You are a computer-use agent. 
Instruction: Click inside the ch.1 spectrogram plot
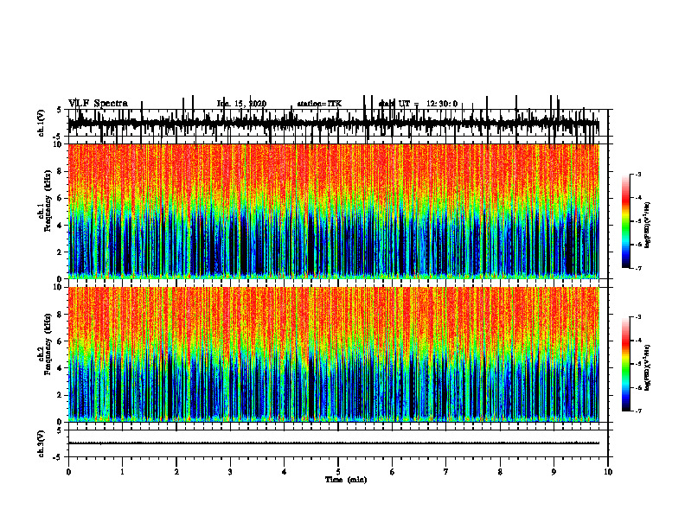tap(334, 211)
